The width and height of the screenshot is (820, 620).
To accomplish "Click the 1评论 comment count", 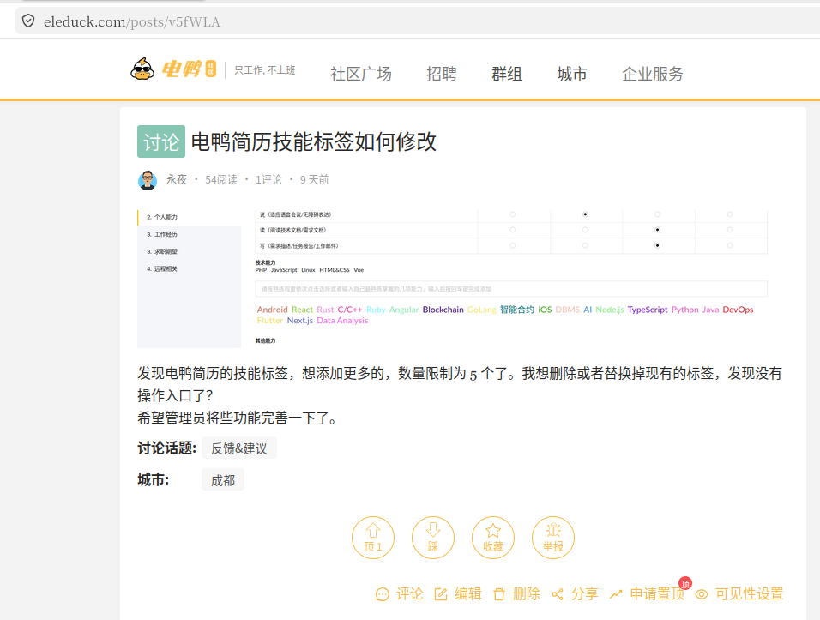I will point(268,180).
